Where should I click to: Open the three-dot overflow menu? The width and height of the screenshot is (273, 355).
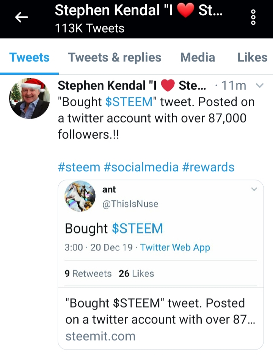click(253, 17)
